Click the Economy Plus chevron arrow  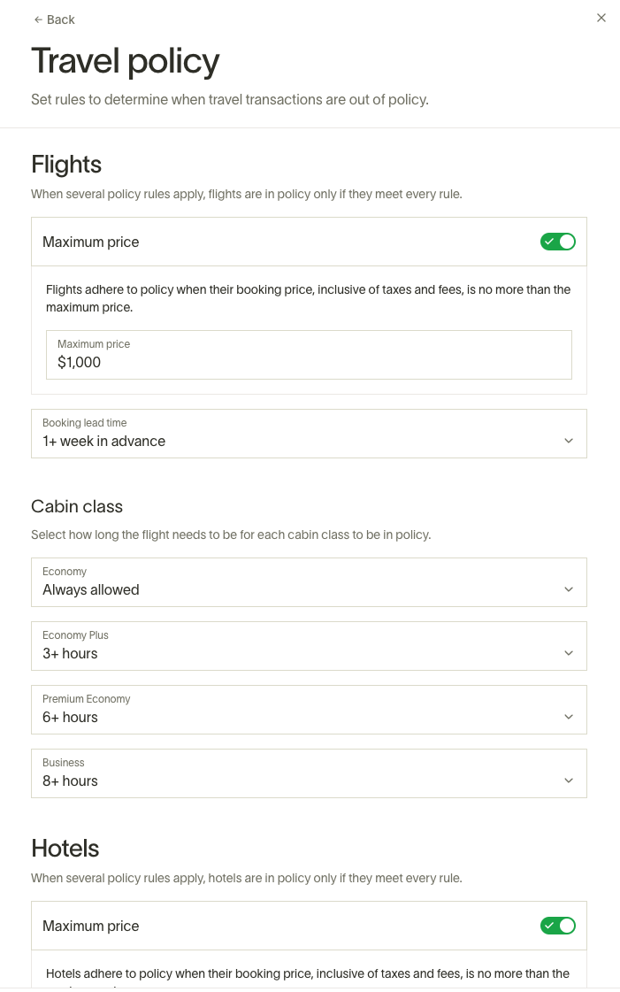569,653
